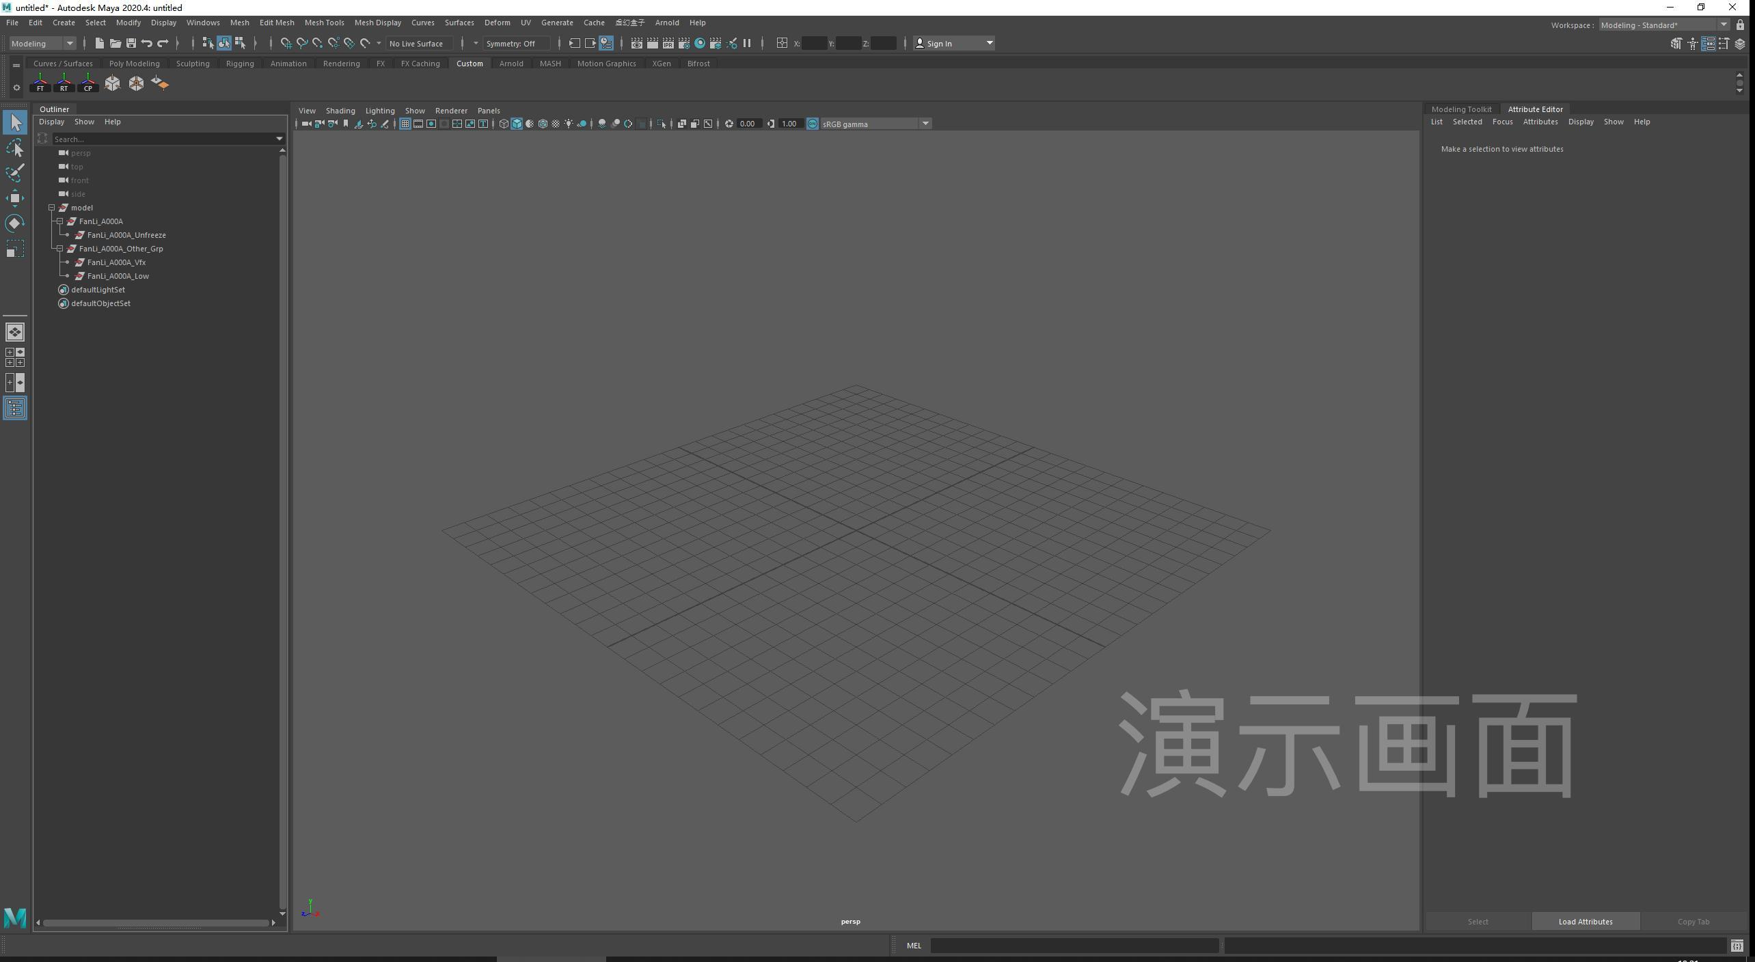Image resolution: width=1755 pixels, height=962 pixels.
Task: Click the X coordinate input field
Action: point(815,43)
